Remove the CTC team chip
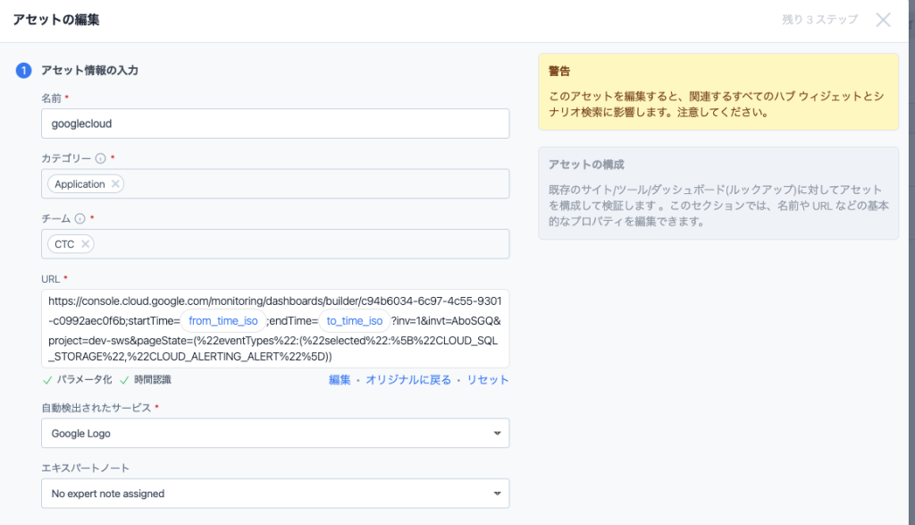The image size is (915, 525). [x=85, y=244]
